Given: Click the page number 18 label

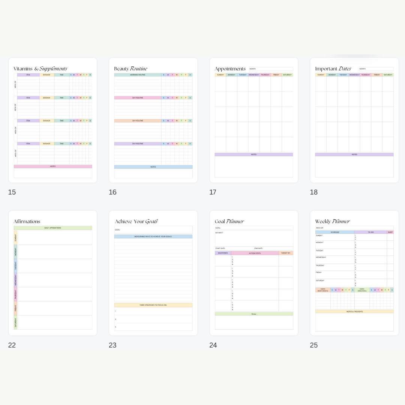Looking at the screenshot, I should tap(313, 192).
